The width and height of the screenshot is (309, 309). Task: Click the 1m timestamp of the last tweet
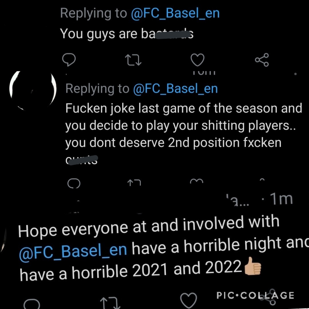point(281,199)
